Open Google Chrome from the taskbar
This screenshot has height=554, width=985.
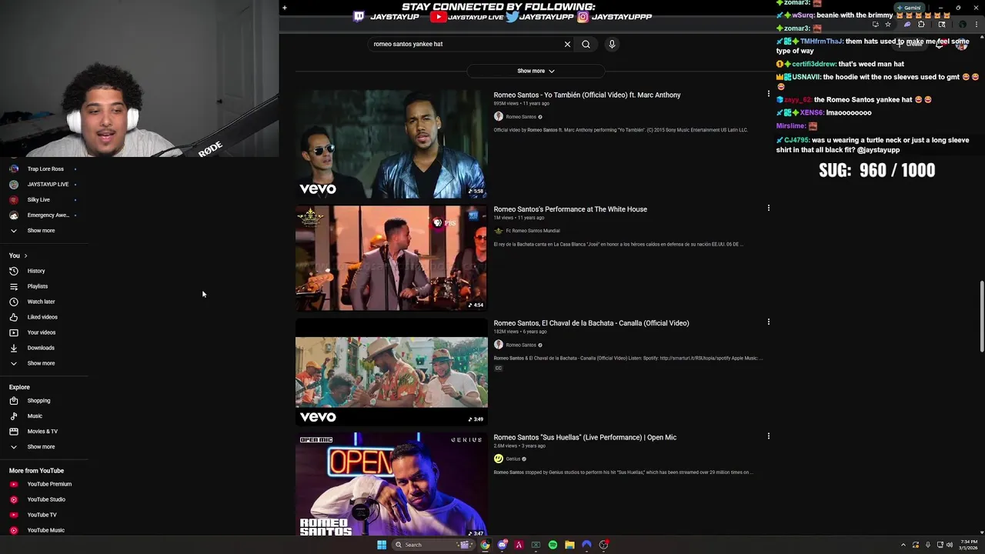(x=485, y=545)
